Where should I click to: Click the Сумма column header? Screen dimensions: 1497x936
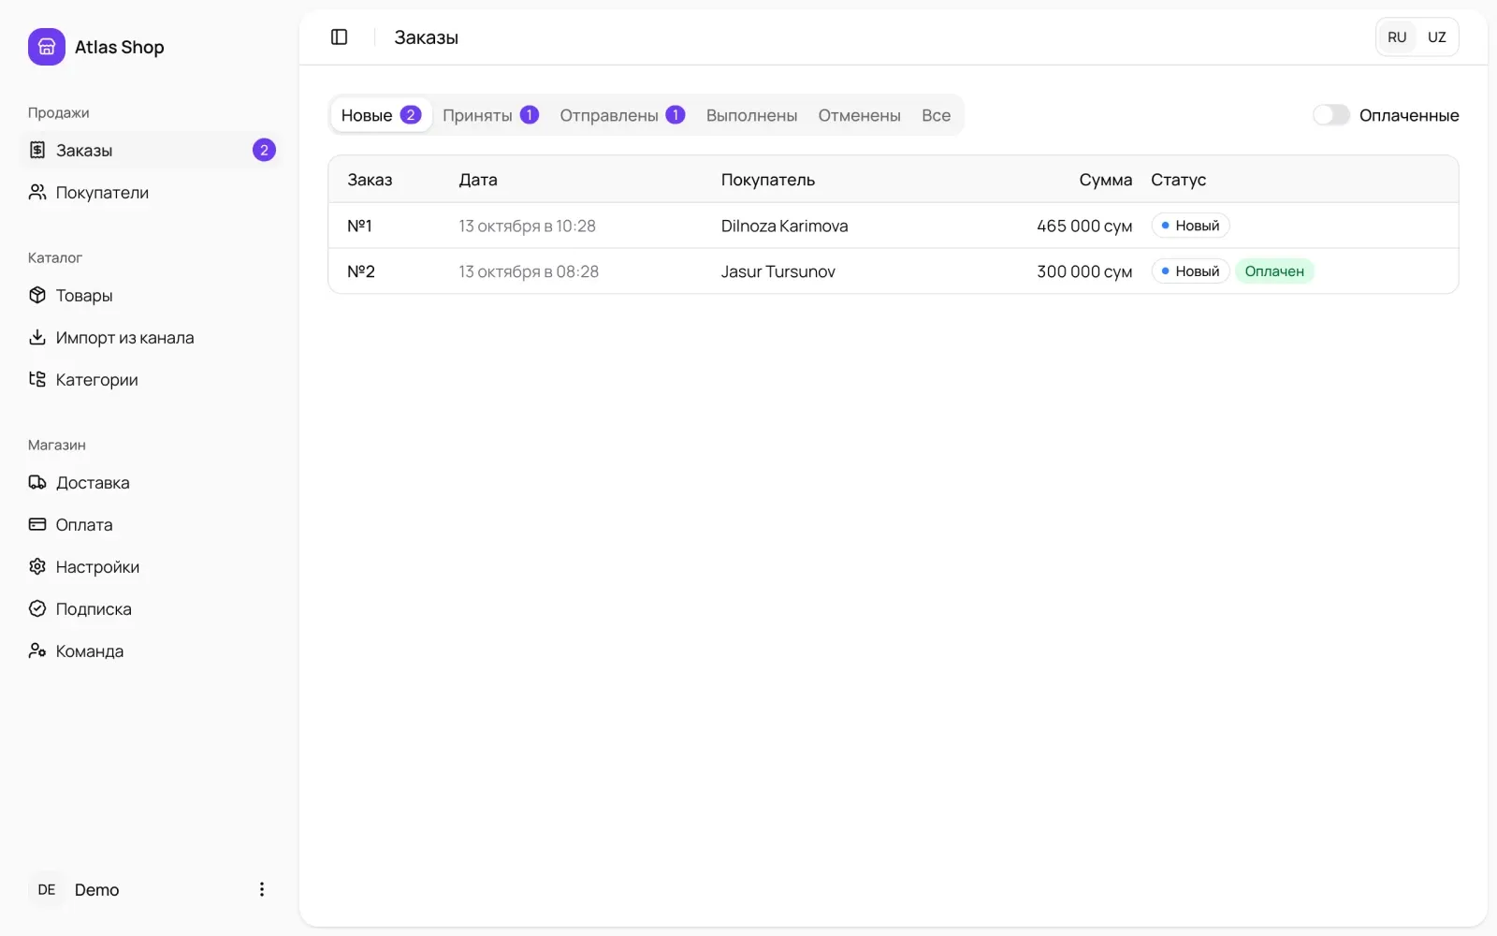pos(1105,180)
